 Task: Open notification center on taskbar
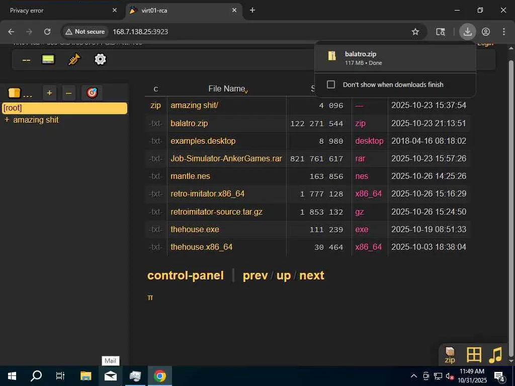(x=499, y=376)
